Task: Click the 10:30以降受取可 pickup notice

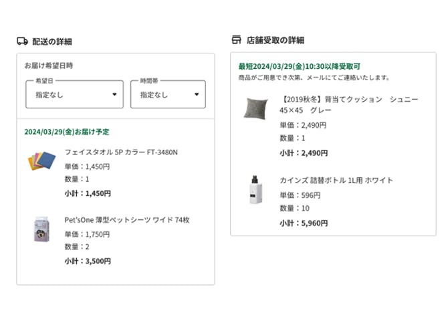Action: [x=299, y=66]
